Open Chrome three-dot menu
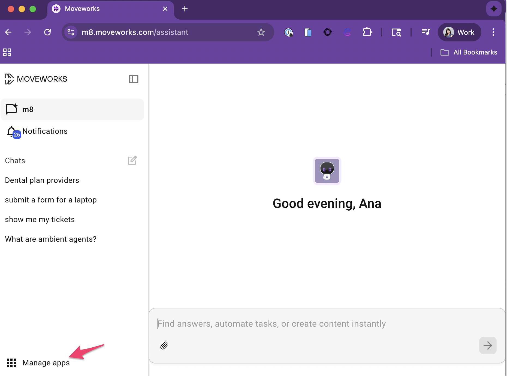Screen dimensions: 507x376 coord(493,32)
